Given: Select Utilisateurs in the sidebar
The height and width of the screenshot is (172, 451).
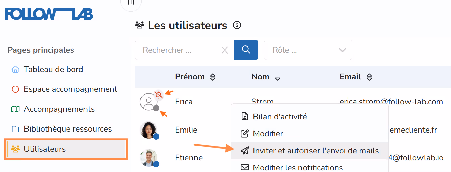Looking at the screenshot, I should (x=66, y=149).
